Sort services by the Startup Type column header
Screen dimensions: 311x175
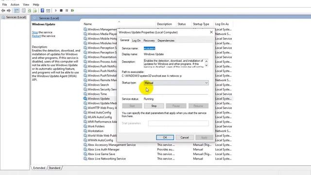(201, 24)
